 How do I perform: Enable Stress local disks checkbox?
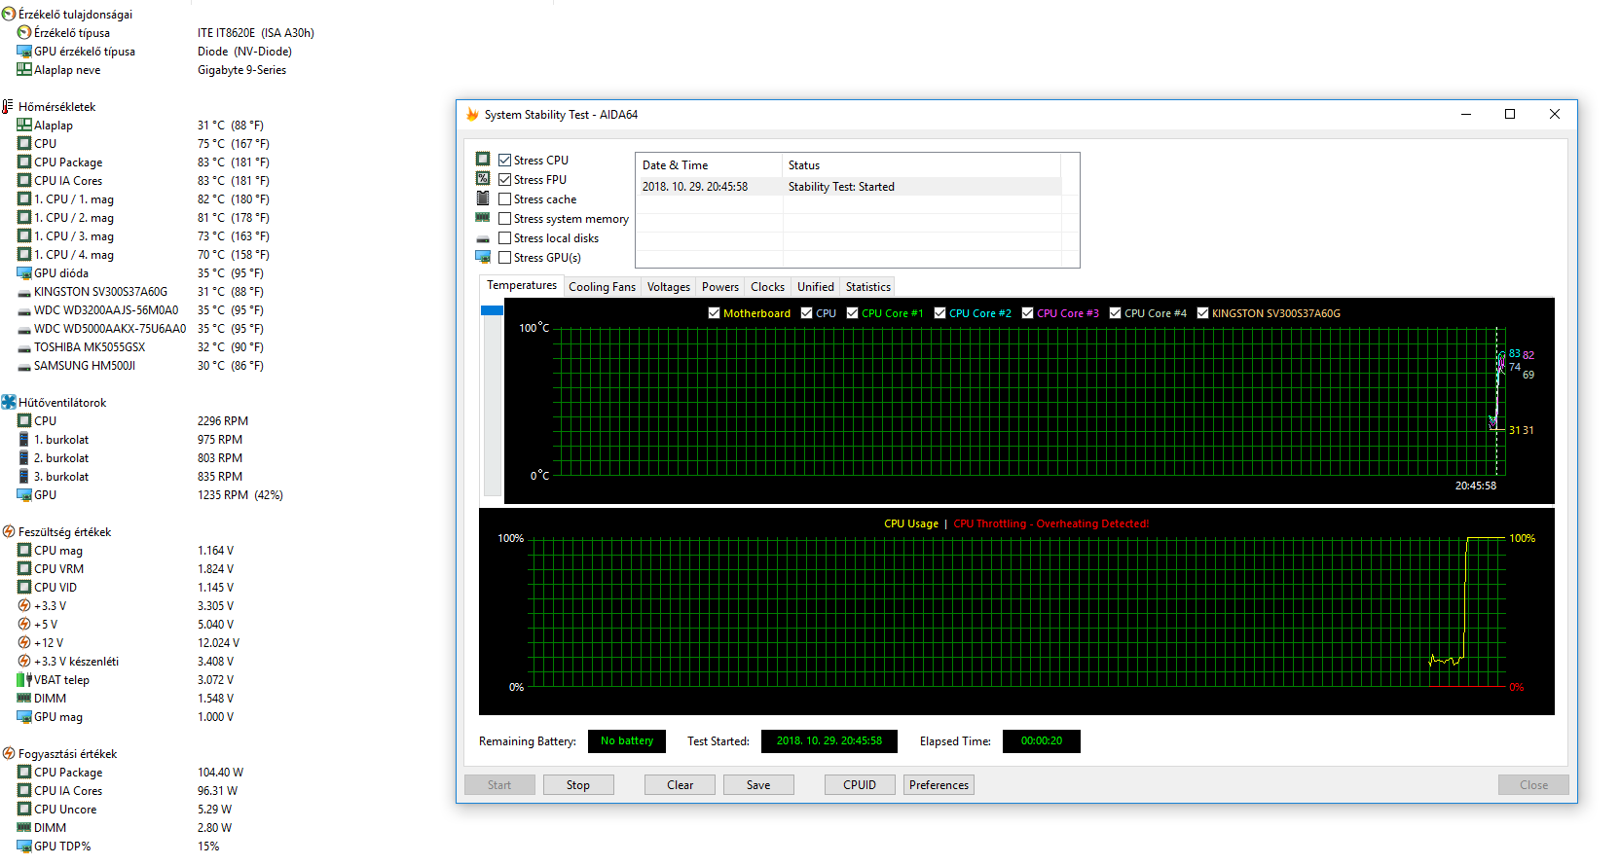coord(505,238)
